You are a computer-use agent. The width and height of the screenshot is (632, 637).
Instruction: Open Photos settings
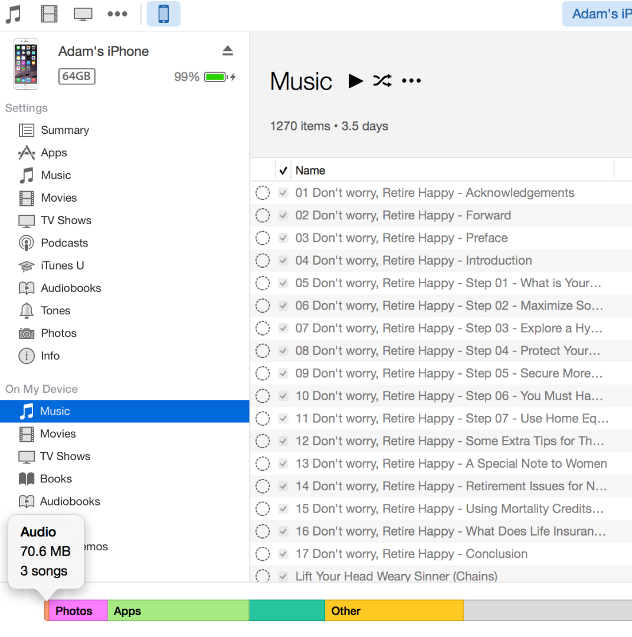(x=48, y=333)
